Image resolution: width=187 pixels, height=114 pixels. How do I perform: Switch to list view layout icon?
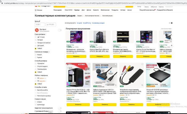pyautogui.click(x=169, y=23)
